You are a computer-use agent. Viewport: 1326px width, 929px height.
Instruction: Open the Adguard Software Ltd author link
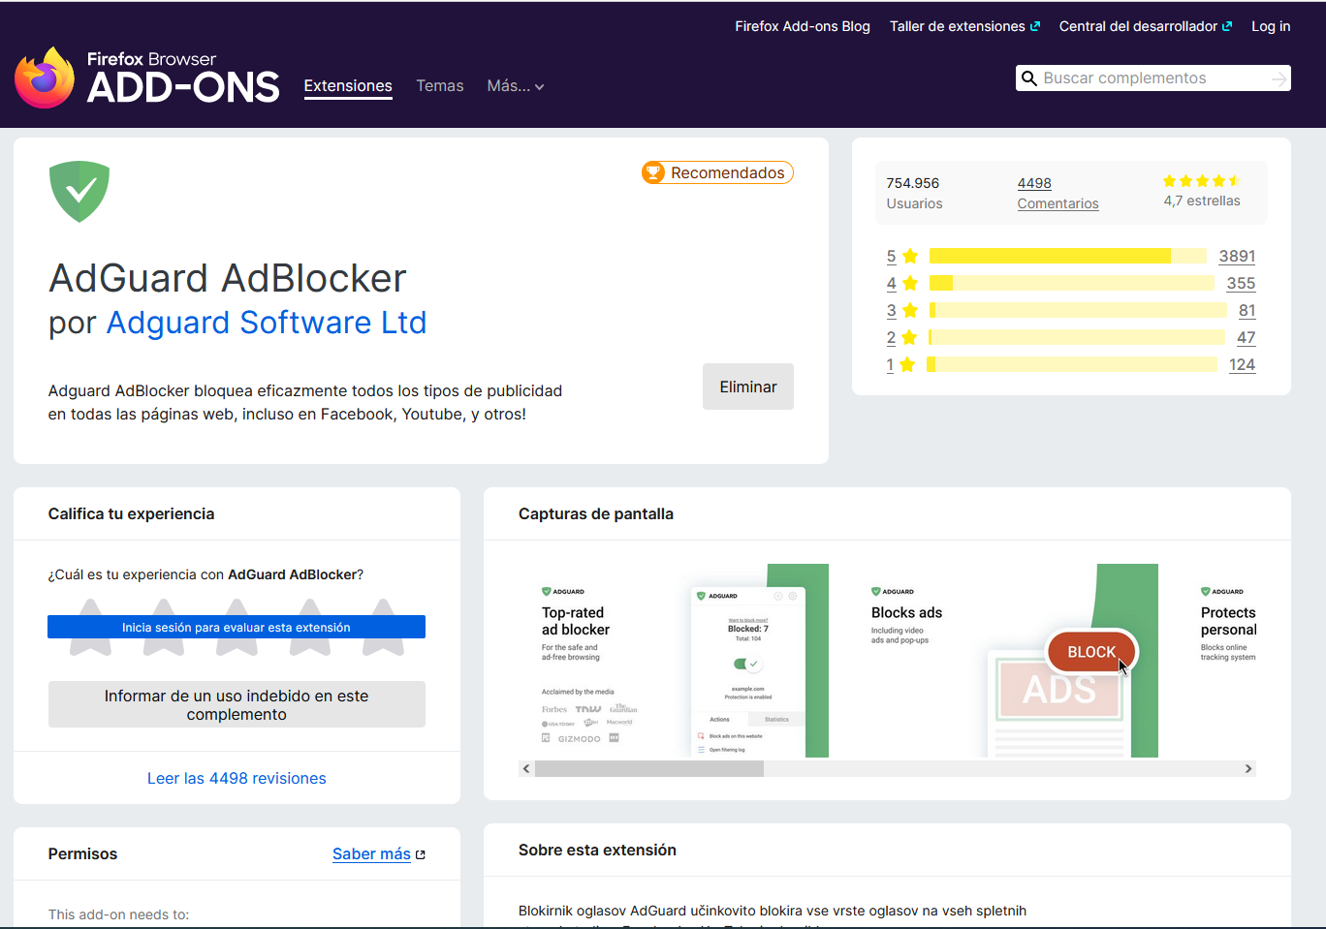tap(267, 323)
